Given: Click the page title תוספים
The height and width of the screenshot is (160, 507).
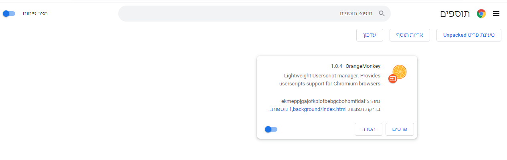Looking at the screenshot, I should click(455, 14).
